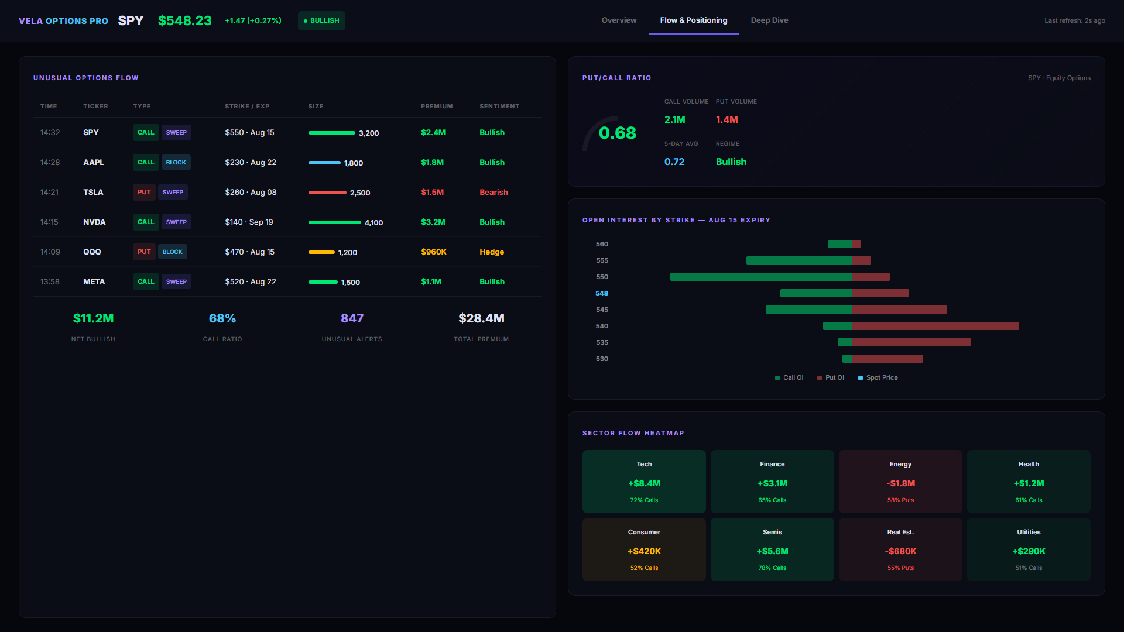This screenshot has height=632, width=1124.
Task: Click the Hedge sentiment label
Action: [492, 252]
